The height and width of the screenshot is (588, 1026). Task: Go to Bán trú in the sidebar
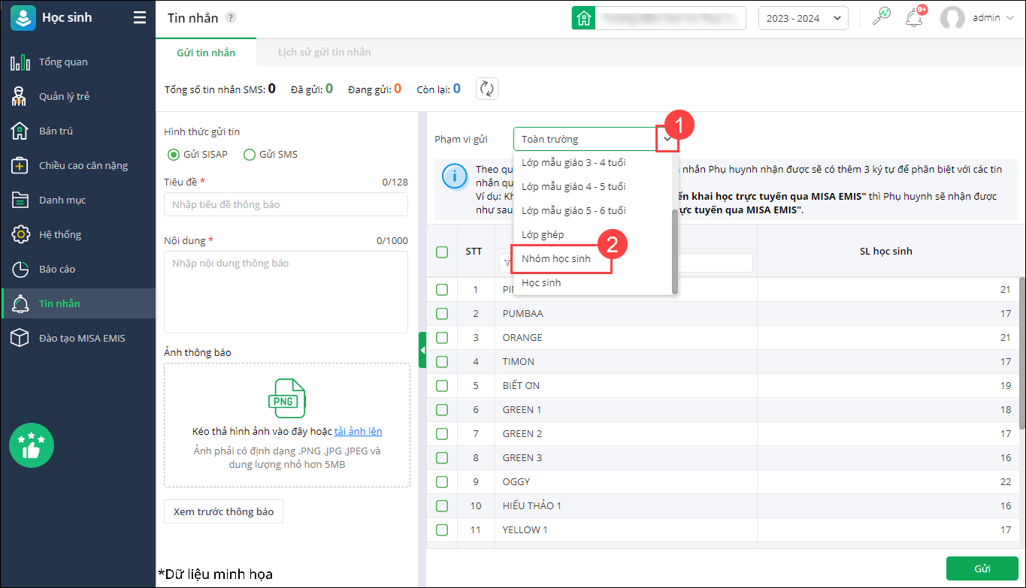click(x=78, y=131)
